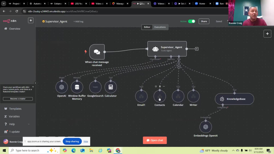Show hidden system tray icons
The width and height of the screenshot is (274, 154).
(x=233, y=150)
